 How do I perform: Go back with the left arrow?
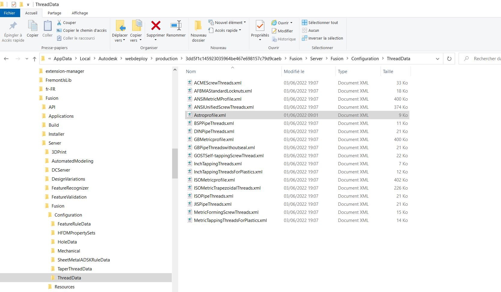point(6,59)
